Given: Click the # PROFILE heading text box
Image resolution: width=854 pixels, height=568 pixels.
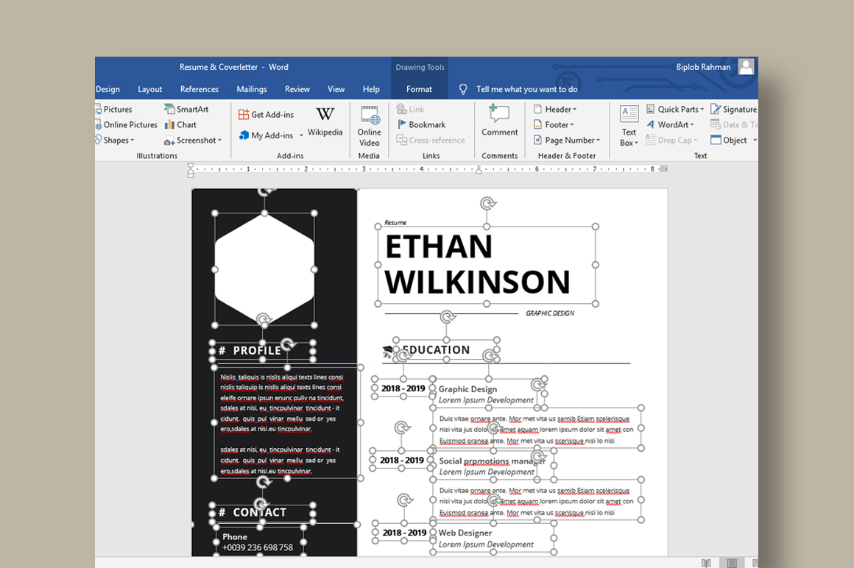Looking at the screenshot, I should click(x=262, y=351).
